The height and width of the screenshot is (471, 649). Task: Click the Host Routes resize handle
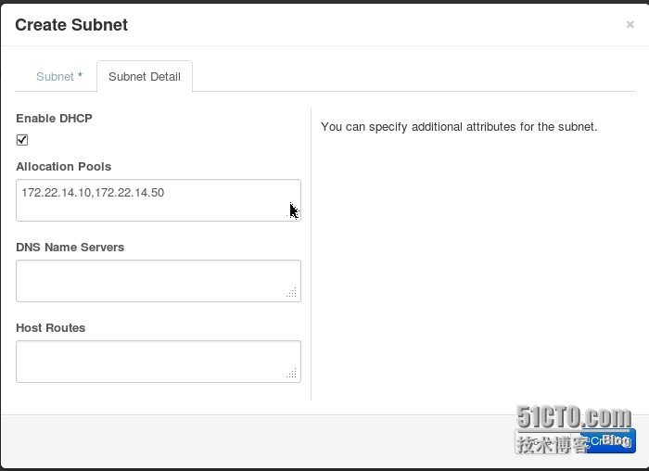292,374
